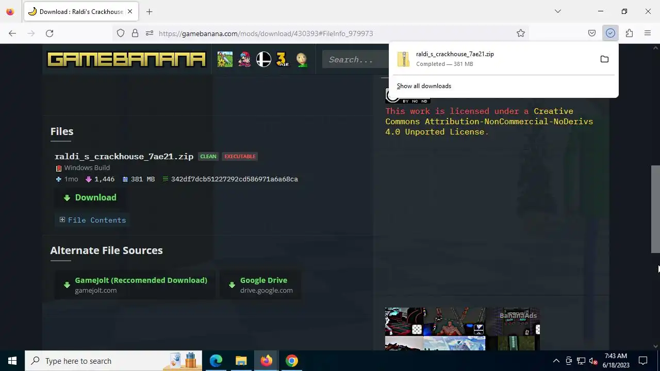This screenshot has width=660, height=371.
Task: Click the green Download button
Action: click(90, 197)
